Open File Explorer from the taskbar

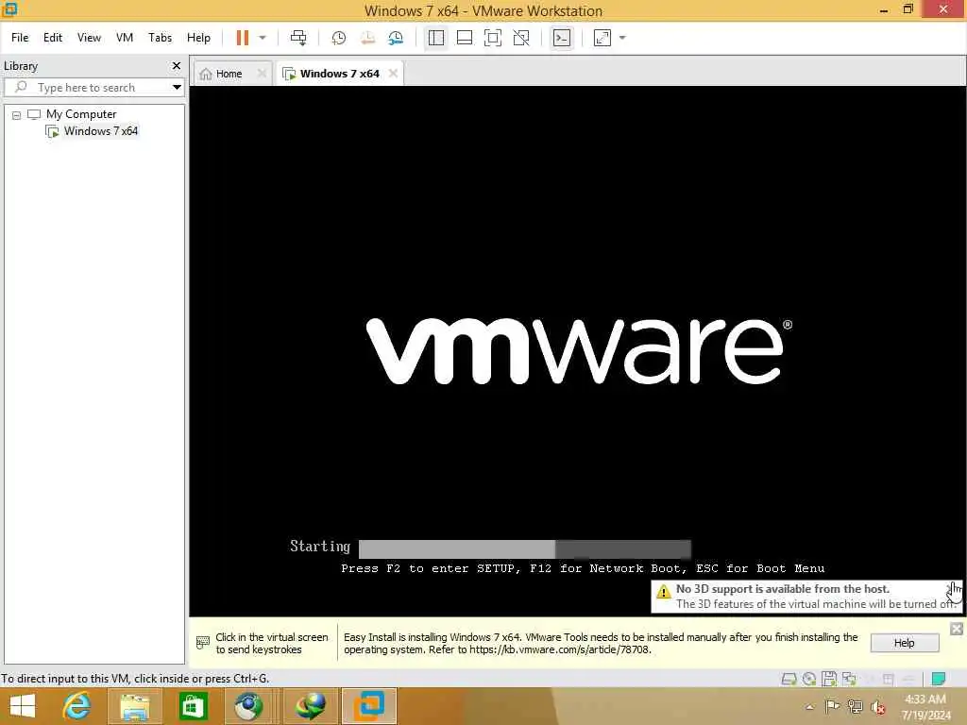tap(135, 706)
